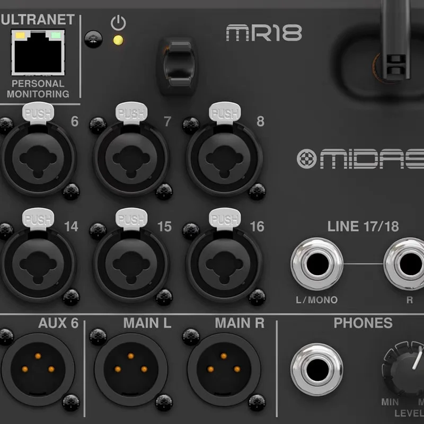The height and width of the screenshot is (424, 424).
Task: Push the release tab on input 7
Action: point(131,112)
